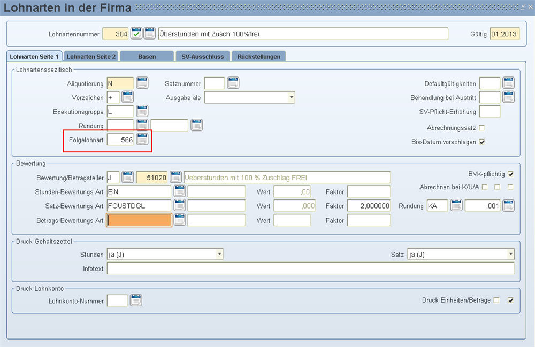Uncheck Bis-Datum vorschlagen

point(482,142)
